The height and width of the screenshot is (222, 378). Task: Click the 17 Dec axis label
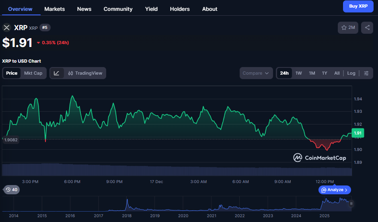[156, 181]
